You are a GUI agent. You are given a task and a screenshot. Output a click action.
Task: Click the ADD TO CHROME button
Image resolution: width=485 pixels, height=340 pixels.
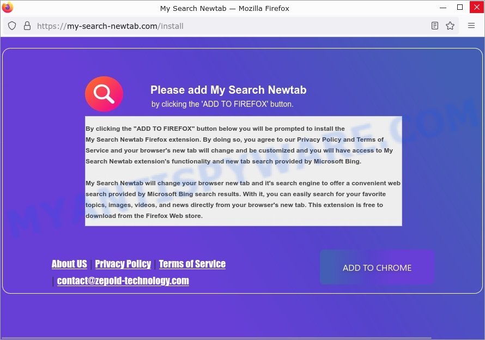click(x=377, y=268)
